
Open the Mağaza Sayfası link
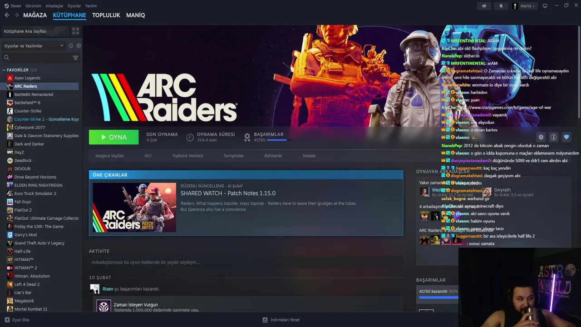click(x=110, y=156)
